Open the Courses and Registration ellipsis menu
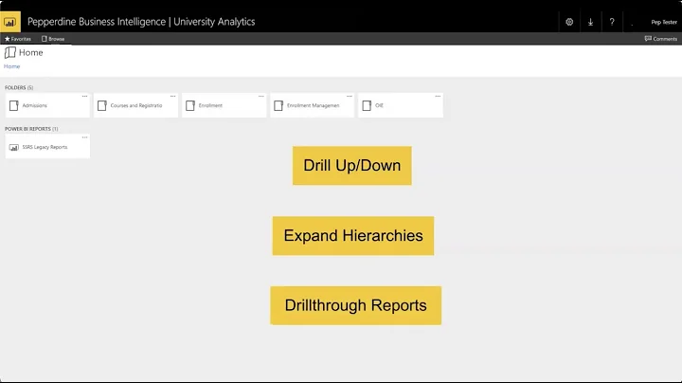 [172, 96]
